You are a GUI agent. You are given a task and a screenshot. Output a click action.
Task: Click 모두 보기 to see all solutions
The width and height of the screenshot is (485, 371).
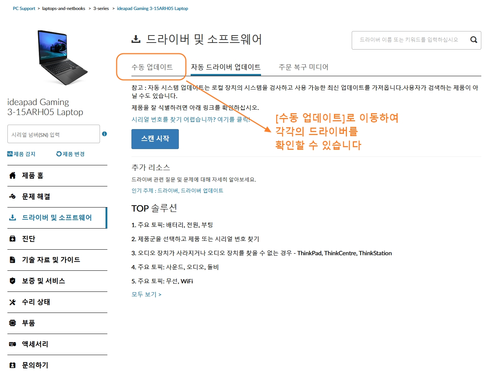(144, 294)
